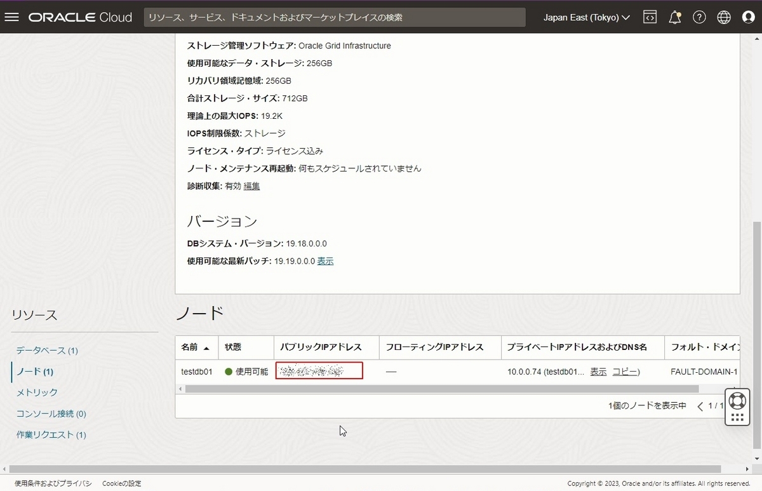This screenshot has width=762, height=491.
Task: Open the Oracle support chat widget
Action: coord(737,400)
